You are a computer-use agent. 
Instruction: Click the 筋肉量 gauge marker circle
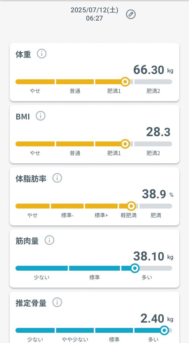[135, 268]
